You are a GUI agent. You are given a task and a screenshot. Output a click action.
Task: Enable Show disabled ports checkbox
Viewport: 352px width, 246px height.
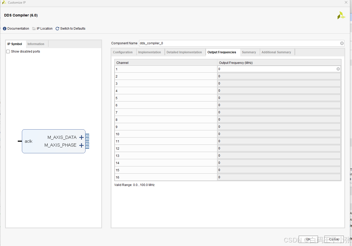[8, 52]
